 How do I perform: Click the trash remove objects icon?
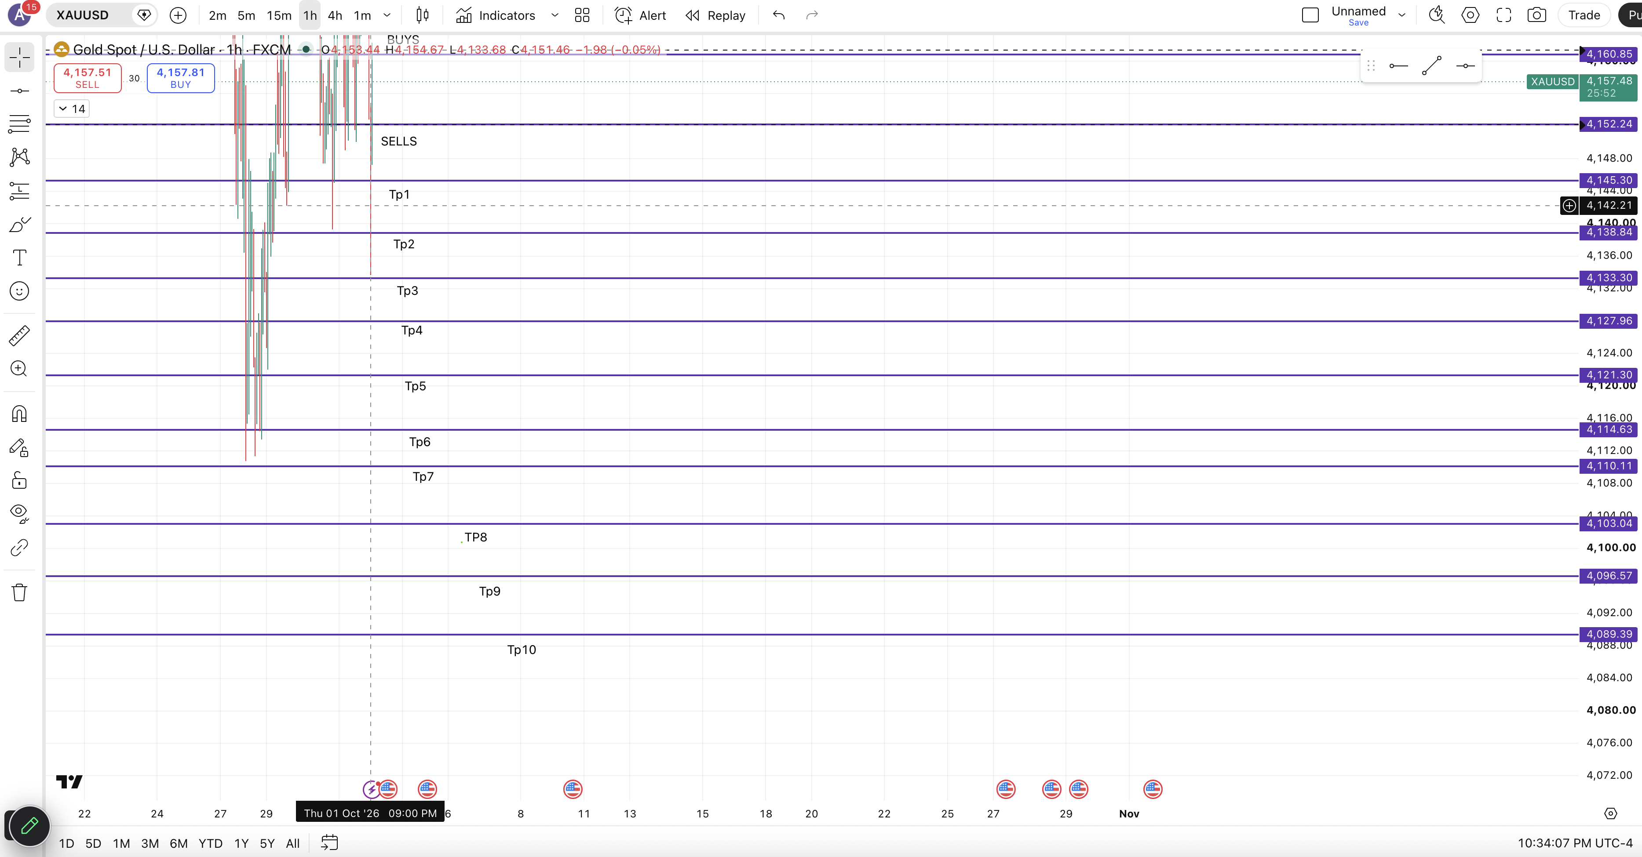coord(19,592)
